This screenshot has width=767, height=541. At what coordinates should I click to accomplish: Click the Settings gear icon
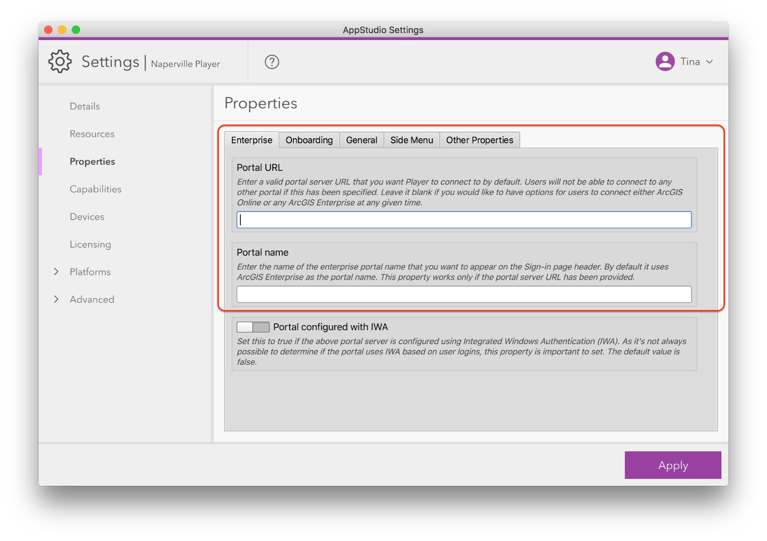pyautogui.click(x=60, y=62)
